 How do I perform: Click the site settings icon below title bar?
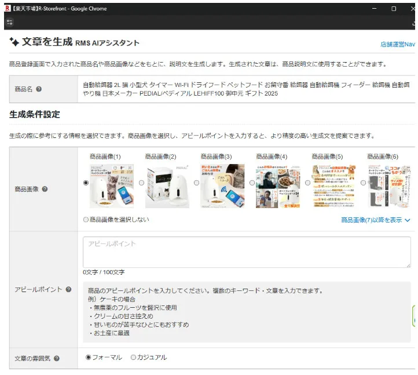[9, 21]
